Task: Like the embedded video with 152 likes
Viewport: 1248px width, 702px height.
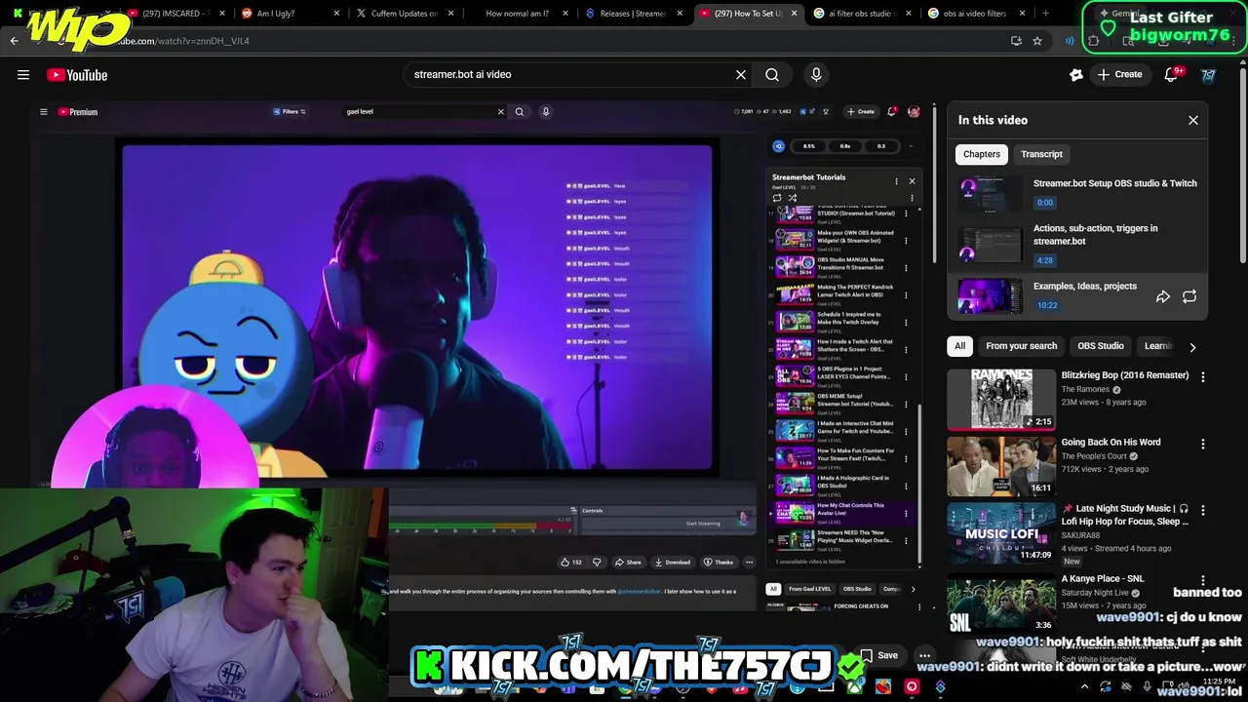Action: (571, 562)
